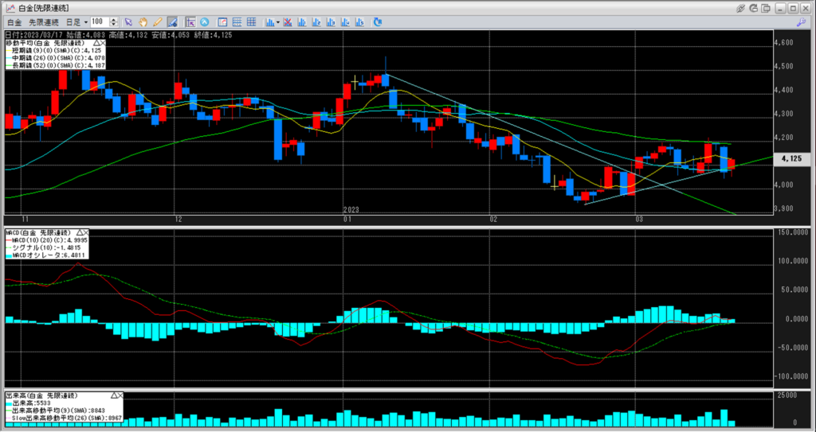This screenshot has width=816, height=432.
Task: Click the bar count field showing 100
Action: (x=96, y=21)
